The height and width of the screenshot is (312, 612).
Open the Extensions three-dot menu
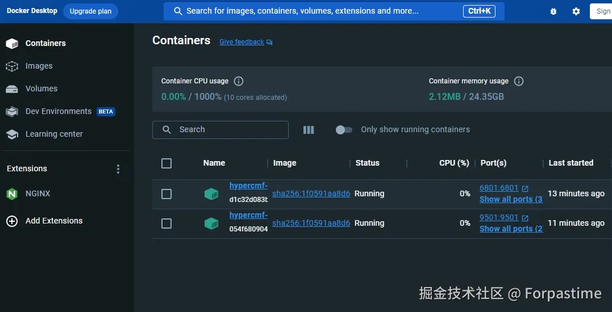(118, 168)
